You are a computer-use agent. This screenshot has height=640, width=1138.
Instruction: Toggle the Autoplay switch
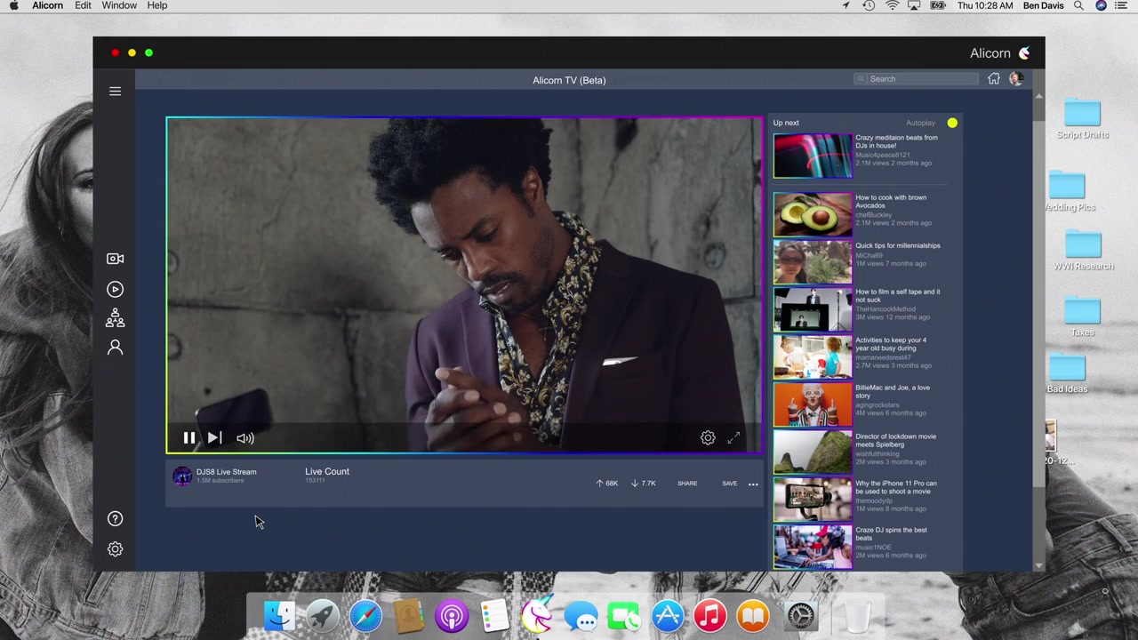tap(951, 123)
